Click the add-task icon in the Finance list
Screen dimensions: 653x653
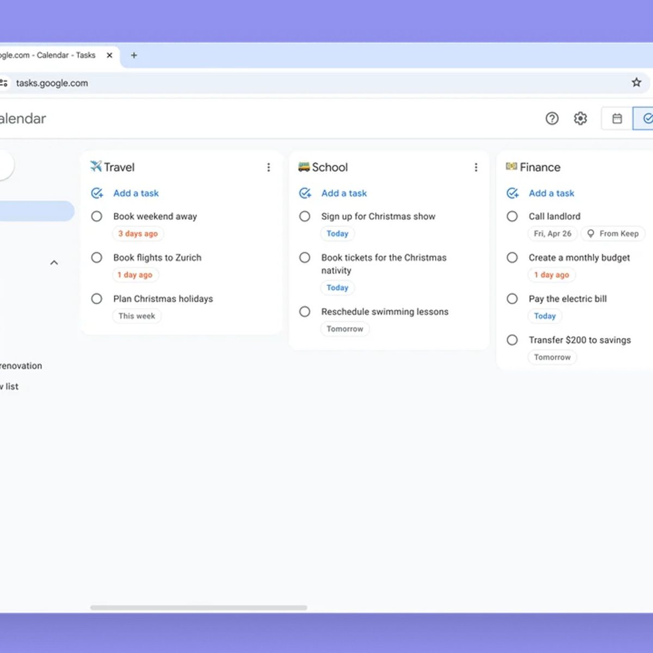tap(513, 193)
